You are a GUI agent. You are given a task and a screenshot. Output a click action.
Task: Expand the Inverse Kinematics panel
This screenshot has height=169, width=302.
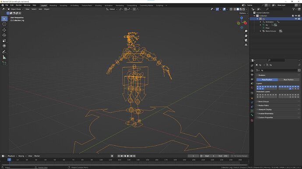278,114
